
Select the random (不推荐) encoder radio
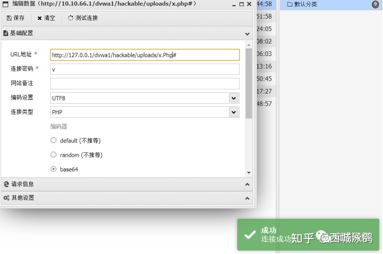click(x=53, y=155)
